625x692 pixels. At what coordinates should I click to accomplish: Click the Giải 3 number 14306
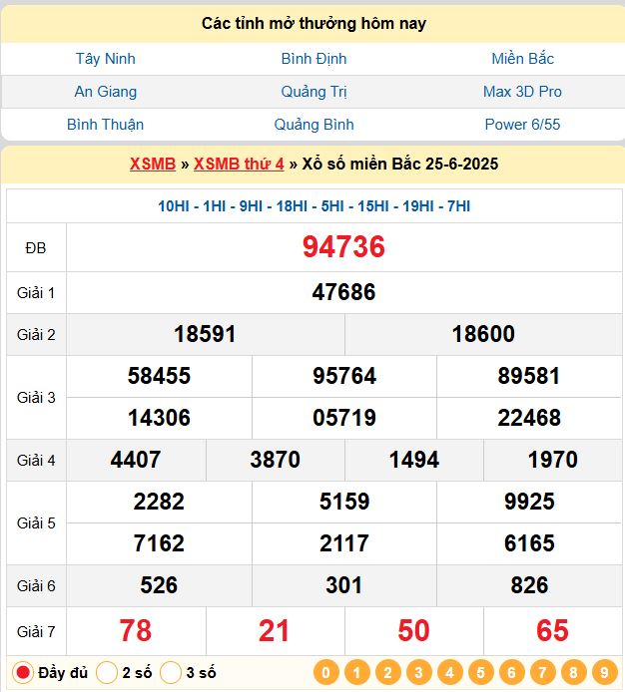click(x=159, y=418)
